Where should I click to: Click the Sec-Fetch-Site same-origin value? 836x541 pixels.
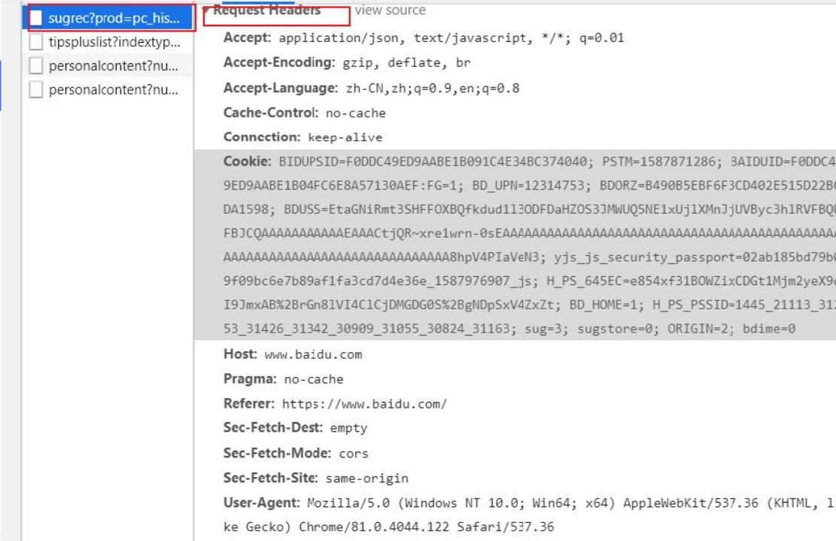(366, 478)
